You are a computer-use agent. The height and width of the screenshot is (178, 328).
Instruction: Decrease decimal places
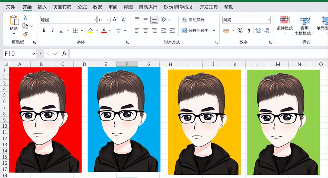[267, 31]
